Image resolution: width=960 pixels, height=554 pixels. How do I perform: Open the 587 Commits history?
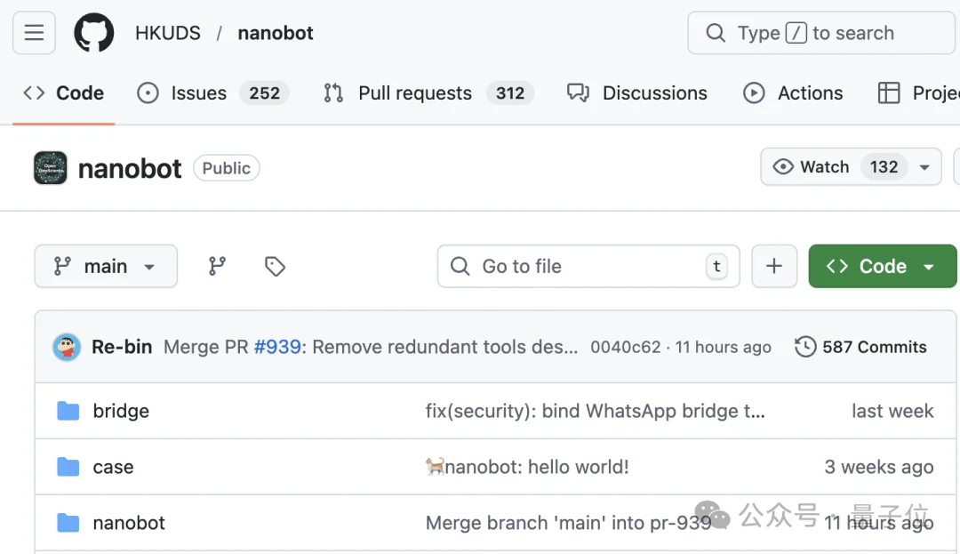860,347
